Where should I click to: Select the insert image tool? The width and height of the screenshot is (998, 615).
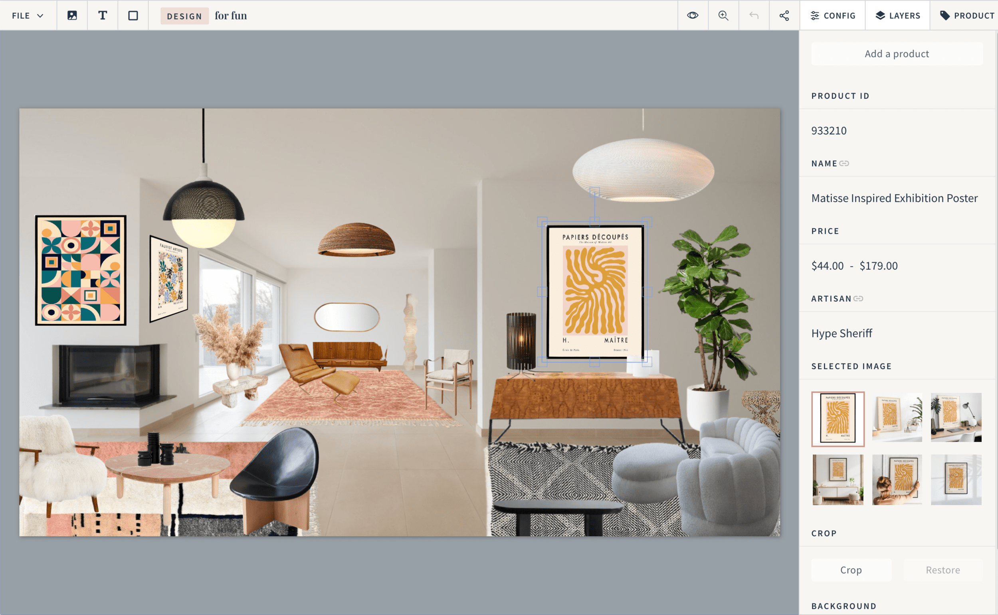pos(72,16)
